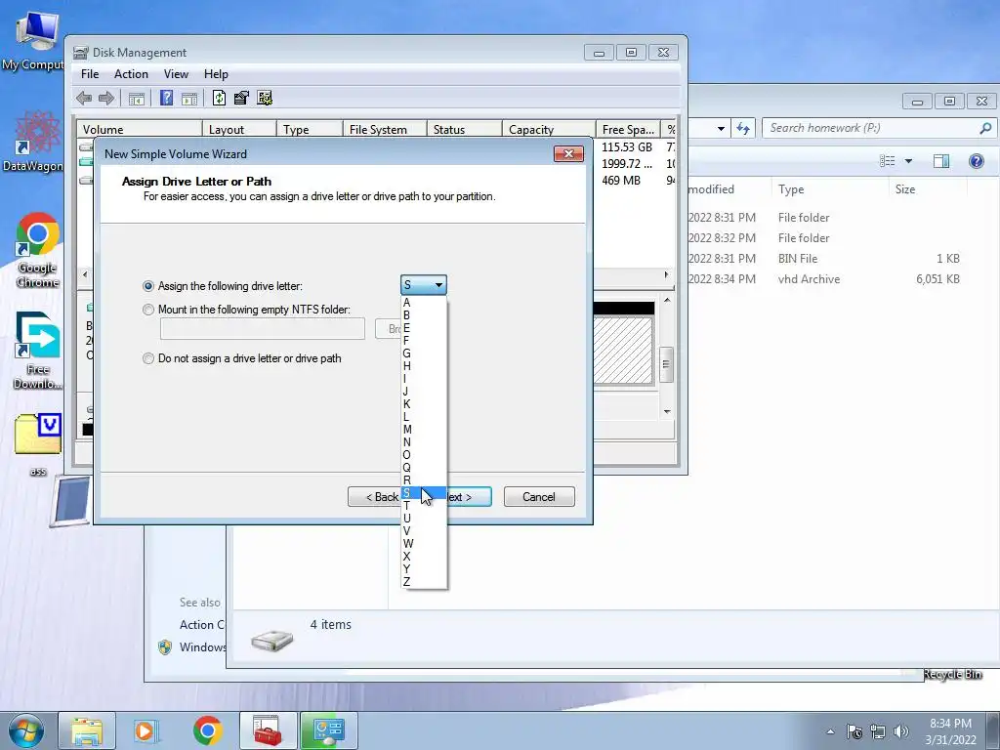Click the Settings icon in Disk Management toolbar
Screen dimensions: 1000x750
tap(265, 98)
